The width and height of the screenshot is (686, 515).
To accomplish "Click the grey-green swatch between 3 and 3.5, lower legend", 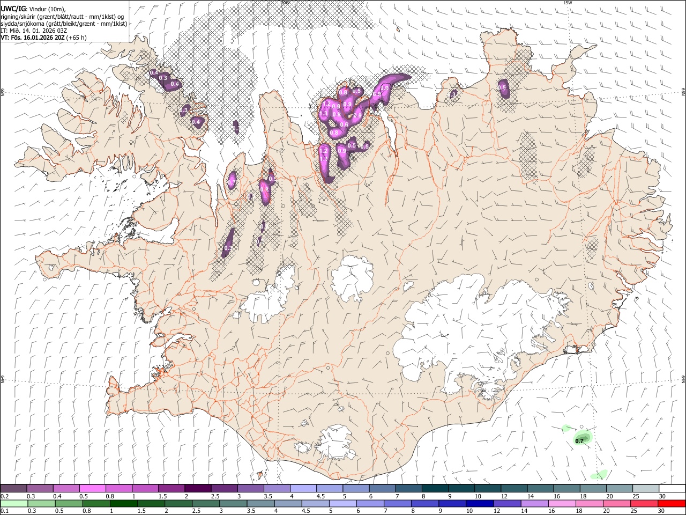I will click(x=233, y=503).
